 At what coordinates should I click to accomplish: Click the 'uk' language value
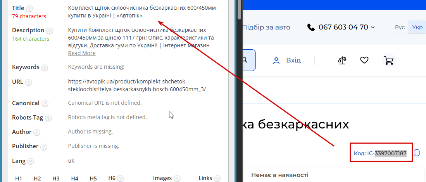pos(71,161)
